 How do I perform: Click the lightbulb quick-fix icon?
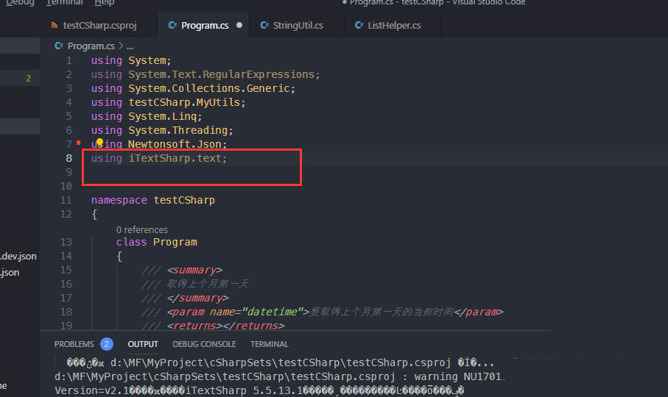(99, 142)
